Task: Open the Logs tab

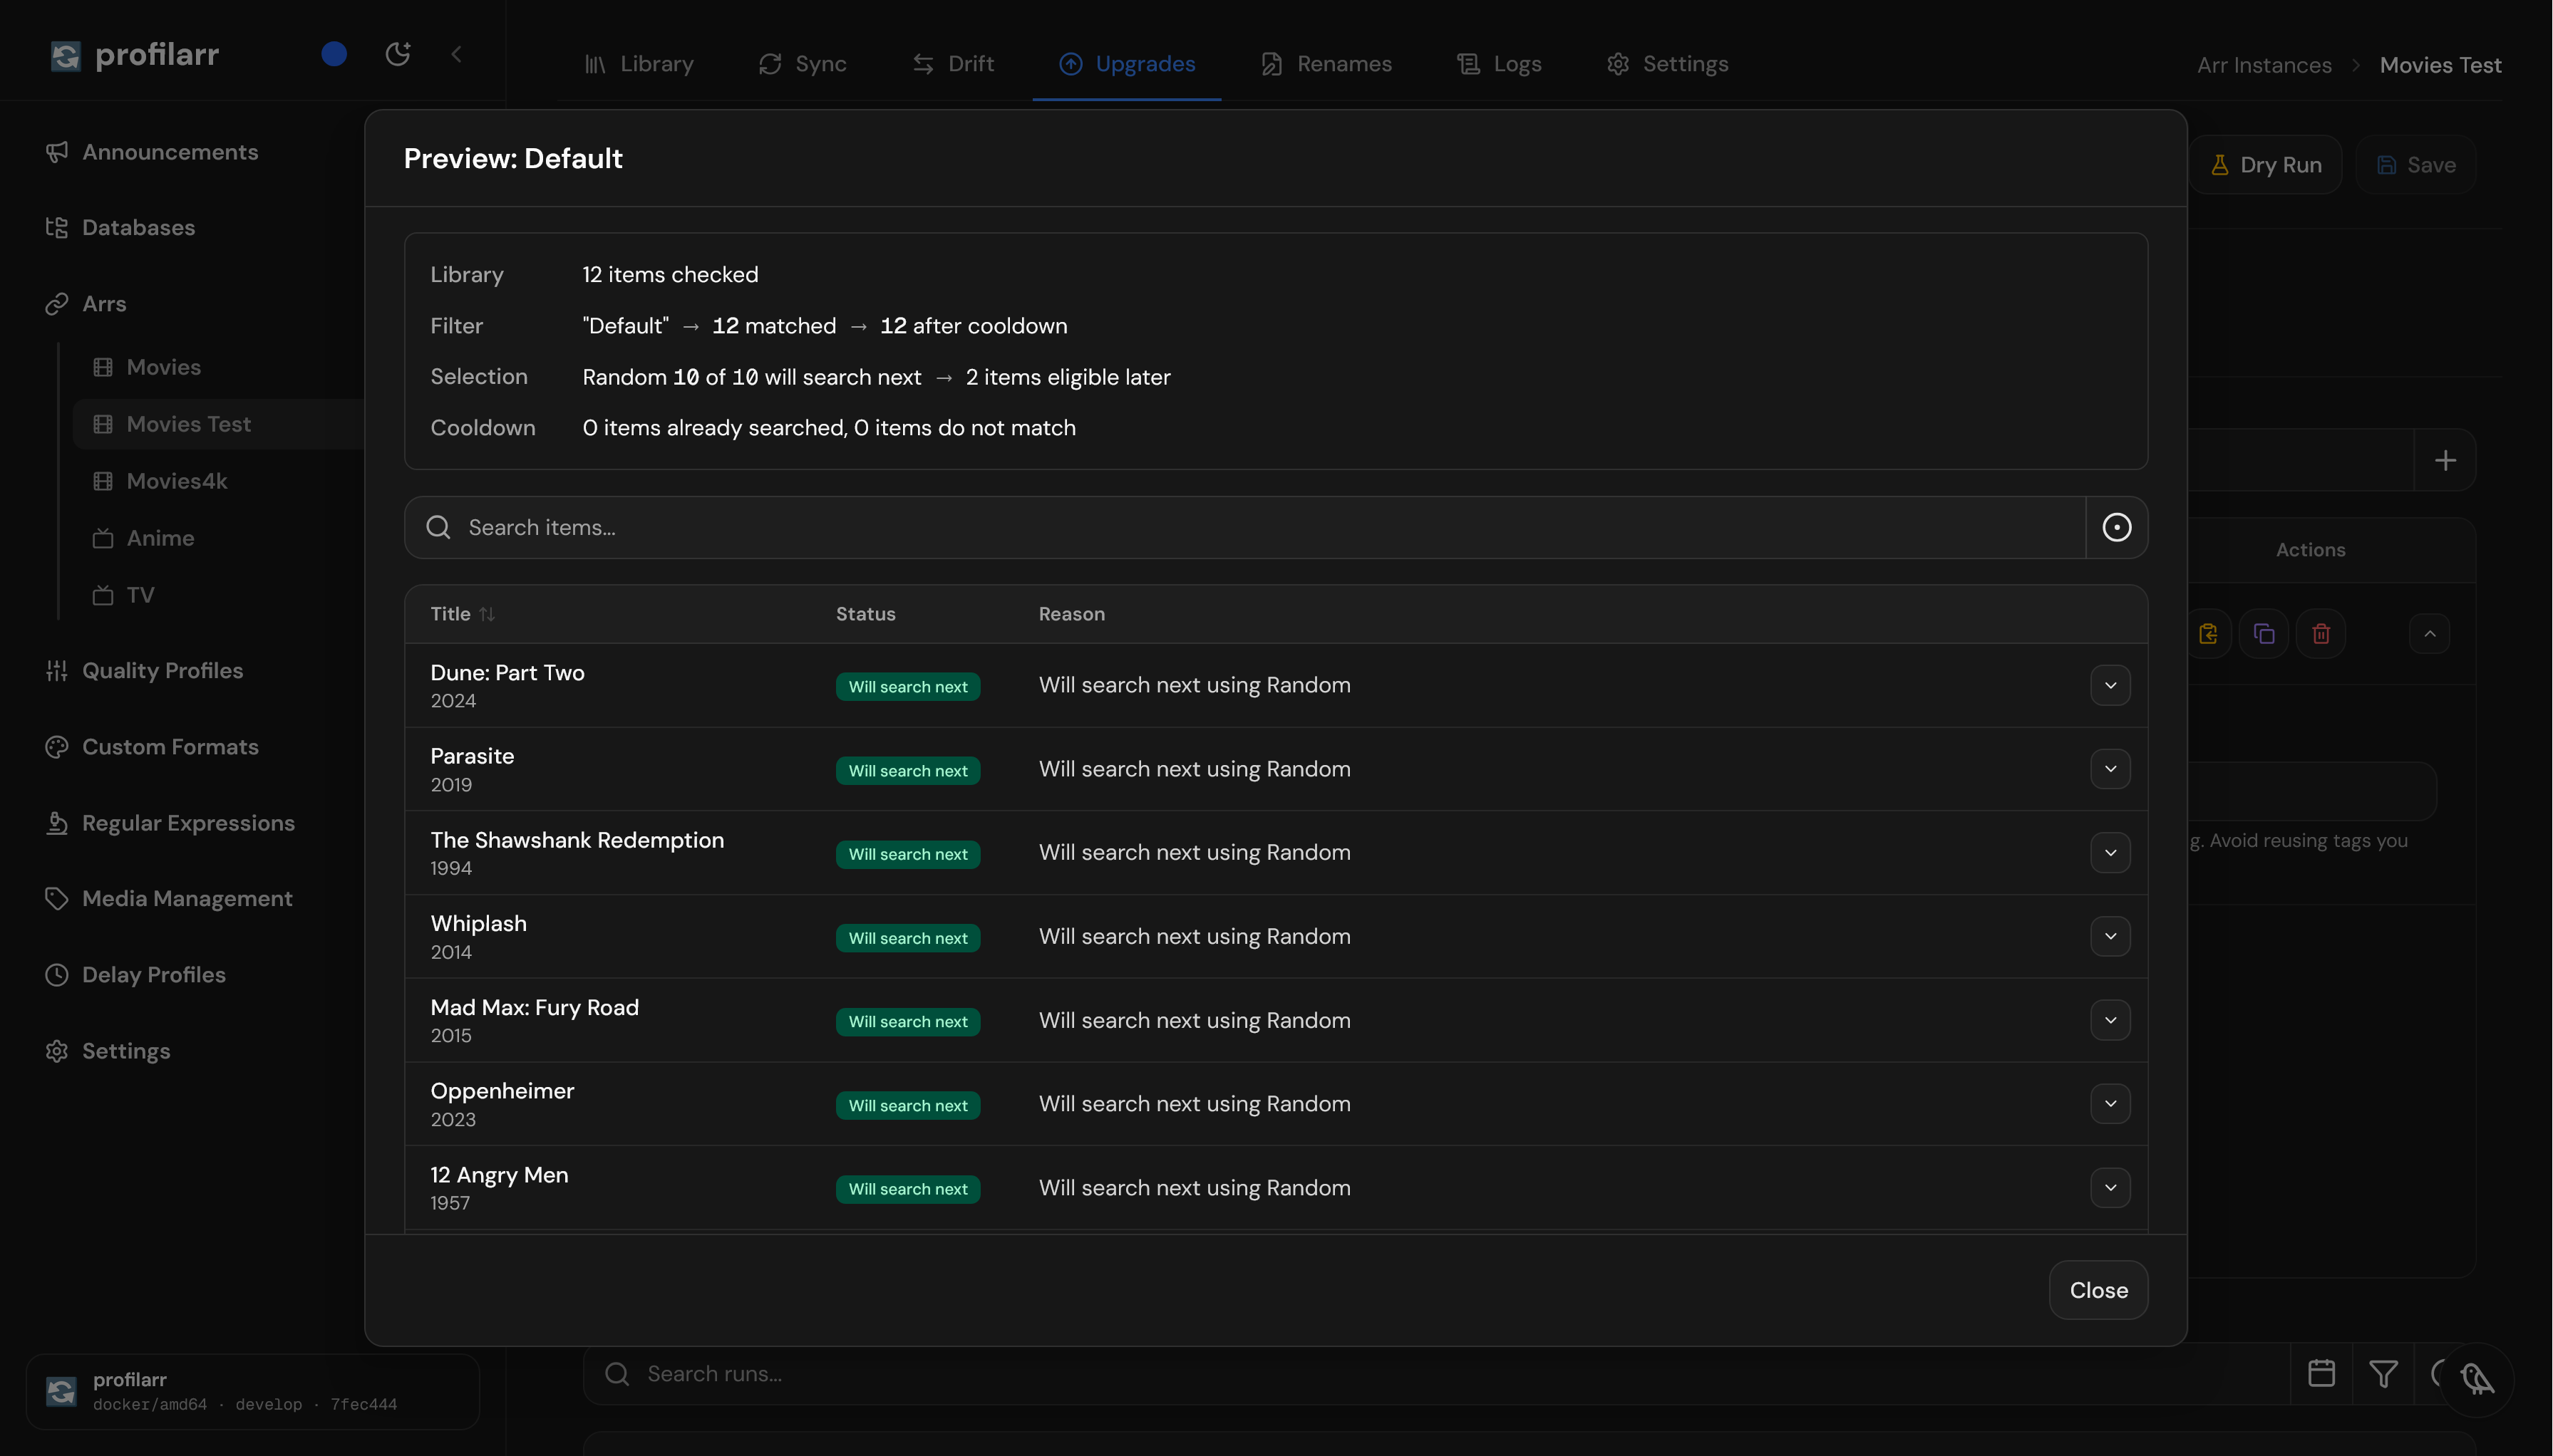Action: [x=1499, y=64]
